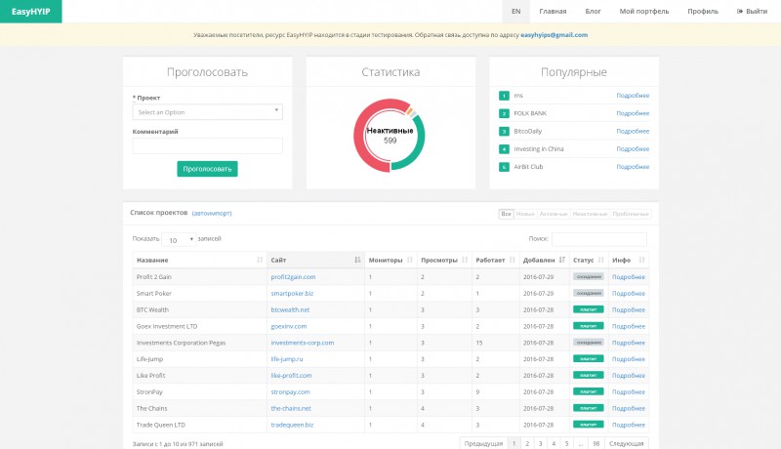Sort by the Сайт column

point(315,260)
